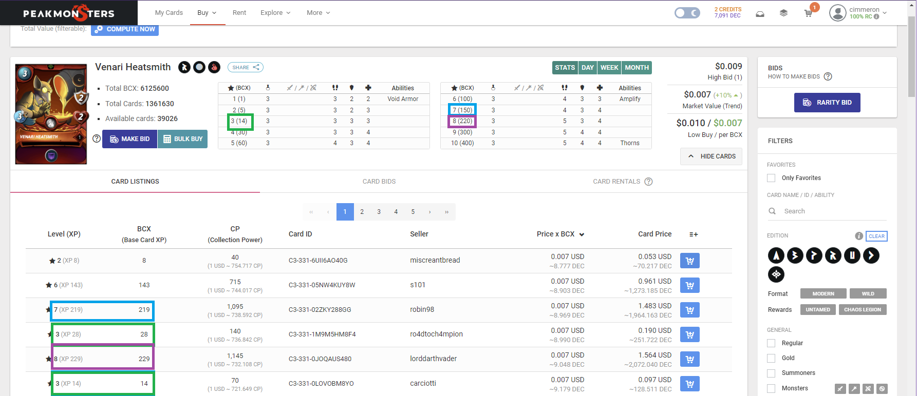The height and width of the screenshot is (396, 917).
Task: Filter monsters by no-attack icon
Action: coord(882,389)
